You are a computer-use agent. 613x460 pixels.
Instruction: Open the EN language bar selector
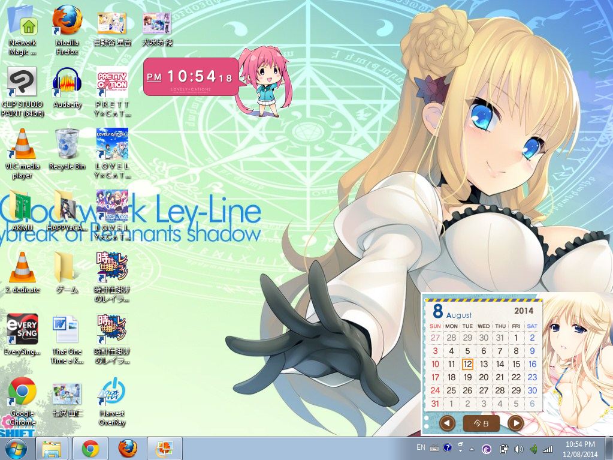(x=421, y=447)
